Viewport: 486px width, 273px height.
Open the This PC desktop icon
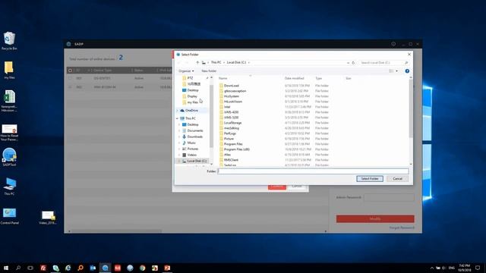tap(9, 187)
